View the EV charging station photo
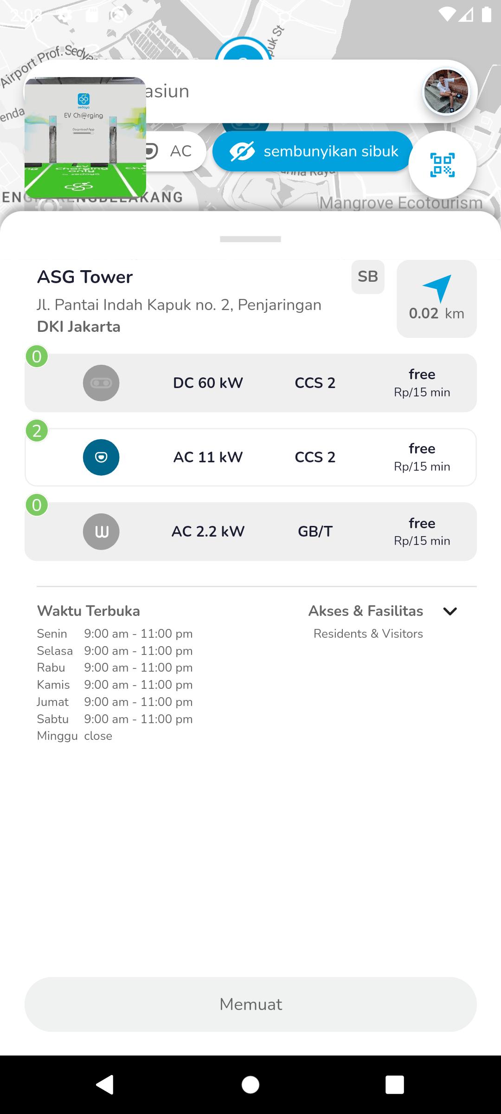501x1114 pixels. (x=85, y=138)
